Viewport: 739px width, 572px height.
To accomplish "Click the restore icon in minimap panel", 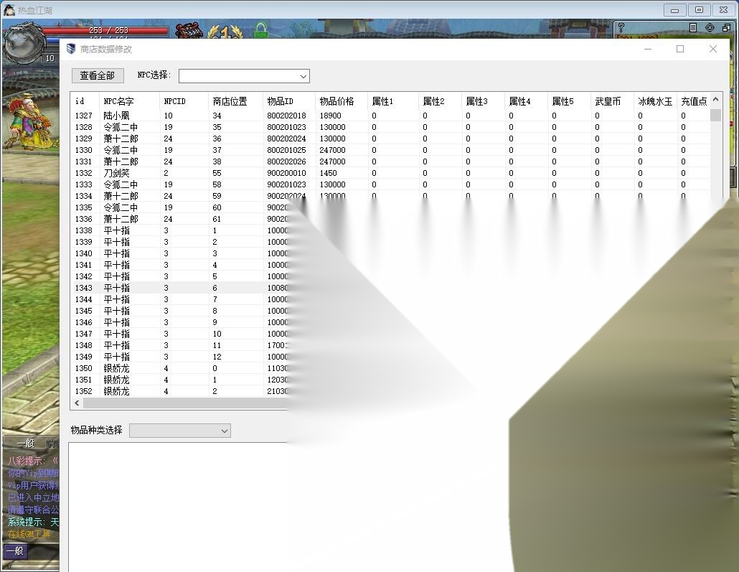I will (x=726, y=28).
